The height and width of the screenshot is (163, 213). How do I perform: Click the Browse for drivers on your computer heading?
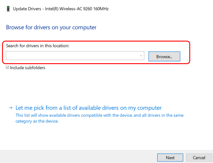51,28
